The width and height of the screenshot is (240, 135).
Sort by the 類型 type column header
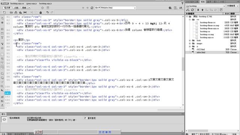point(235,13)
